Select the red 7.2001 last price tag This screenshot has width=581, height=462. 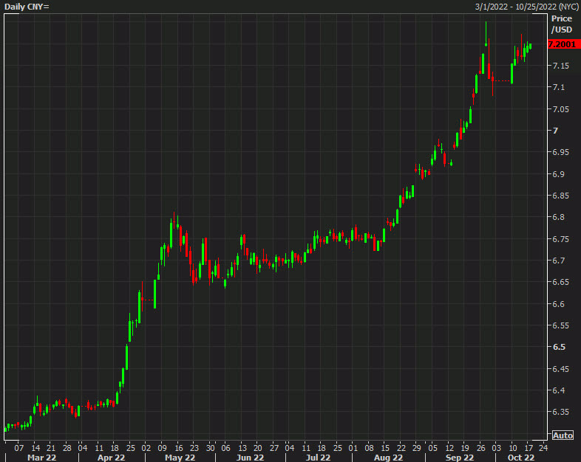pos(562,44)
